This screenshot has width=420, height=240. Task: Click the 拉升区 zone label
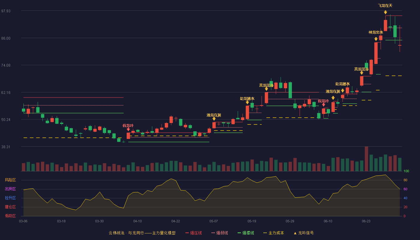10,198
